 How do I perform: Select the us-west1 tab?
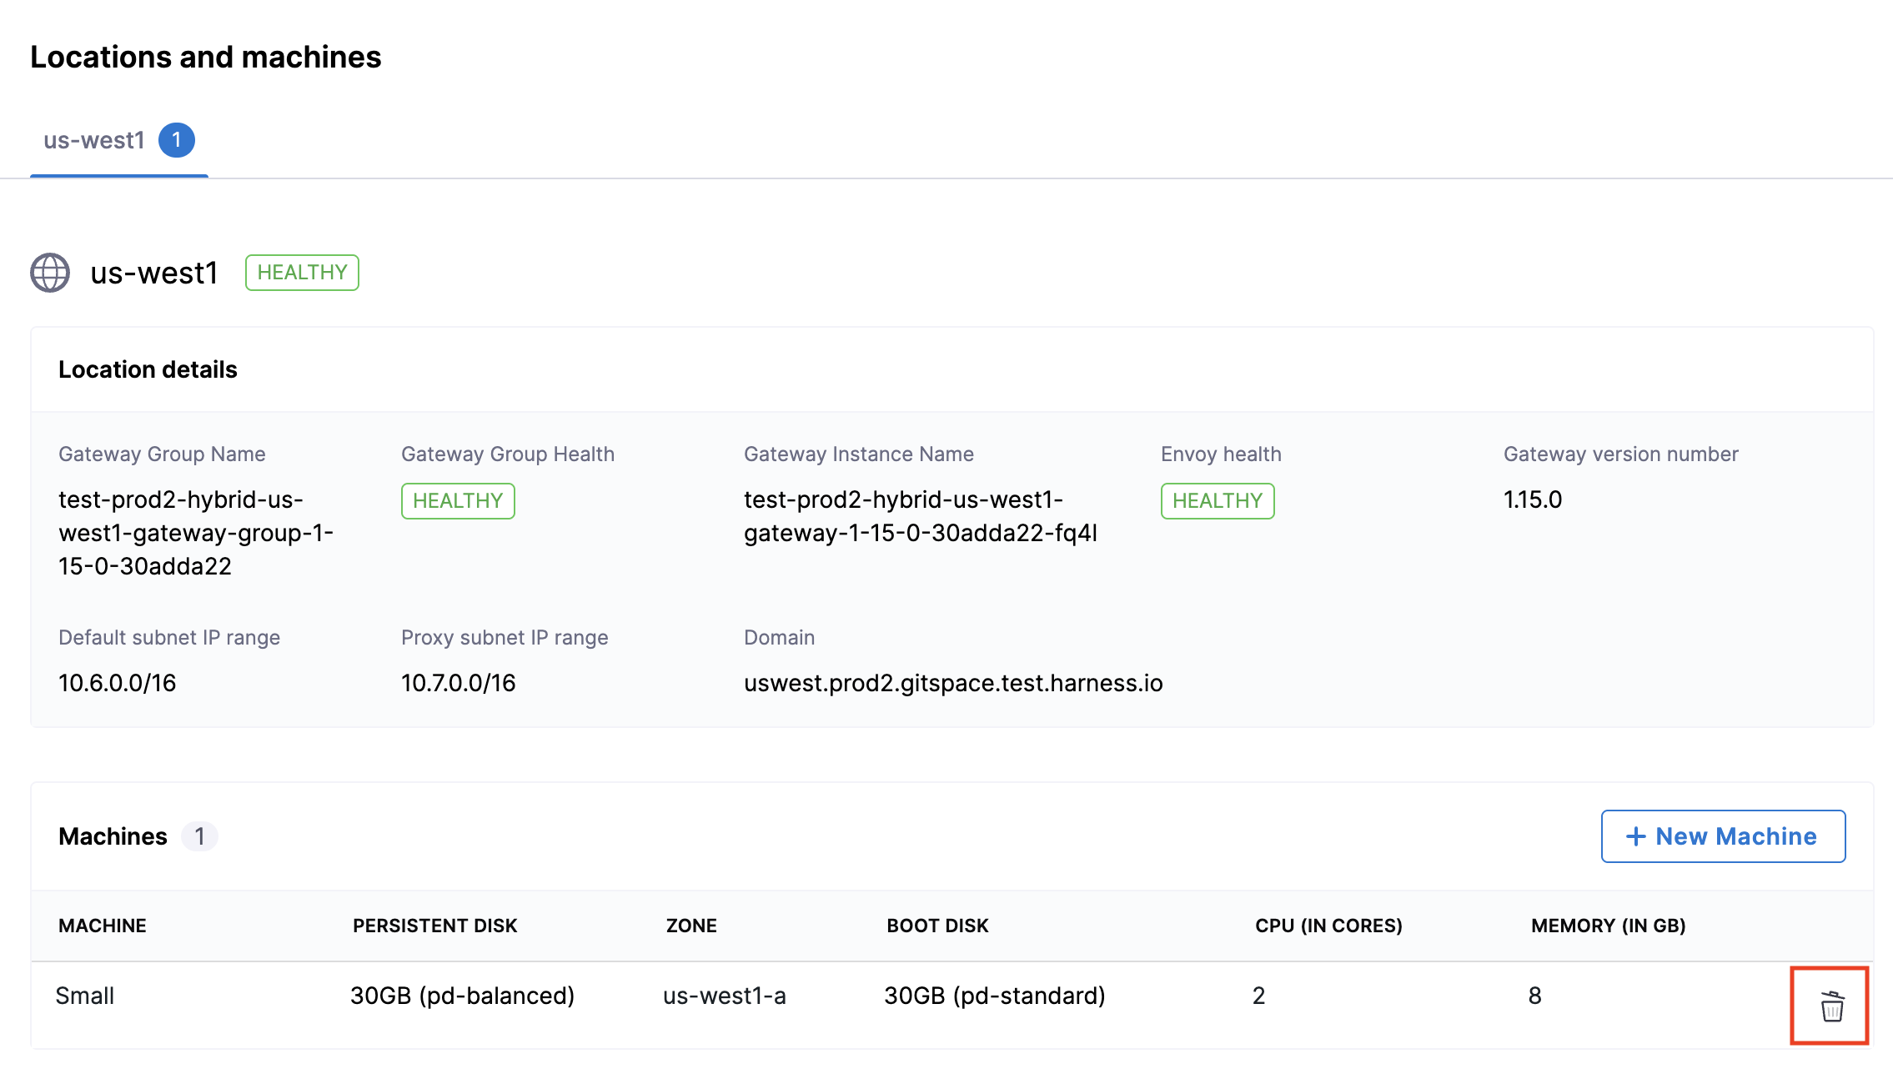coord(94,140)
